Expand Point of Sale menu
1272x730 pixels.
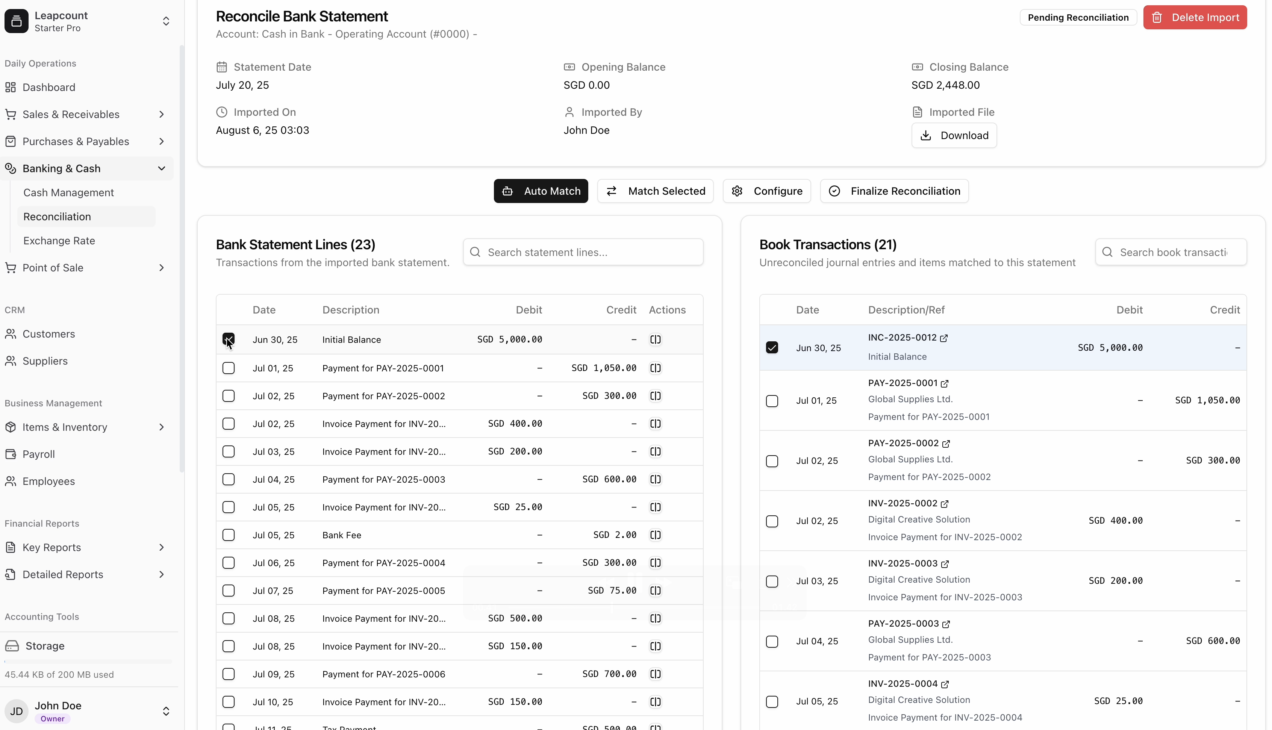coord(87,268)
